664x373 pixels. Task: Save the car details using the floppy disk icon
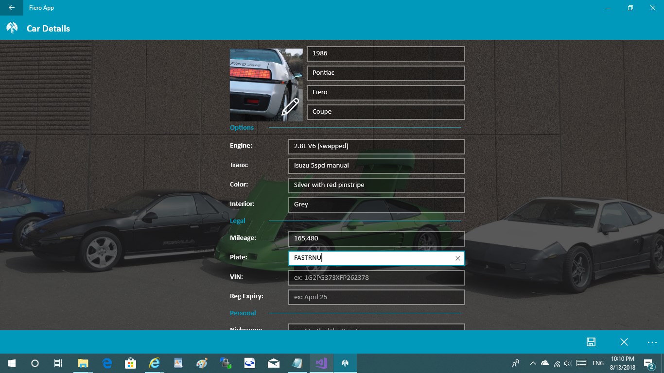591,342
